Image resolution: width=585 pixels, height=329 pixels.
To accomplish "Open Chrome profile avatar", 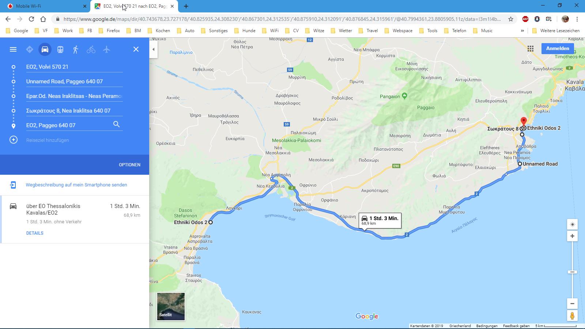I will pos(565,19).
